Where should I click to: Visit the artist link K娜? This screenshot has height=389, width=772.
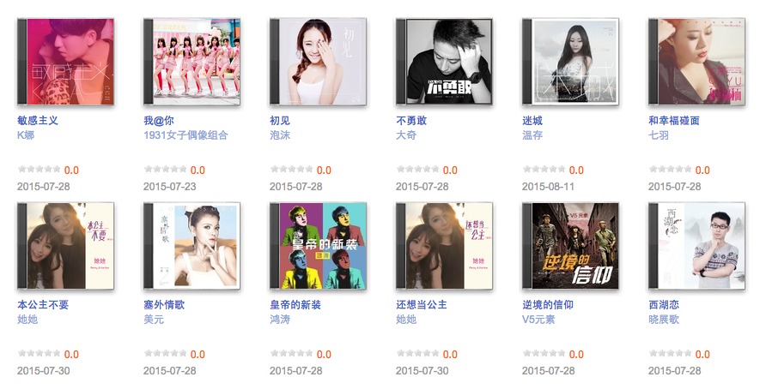pyautogui.click(x=26, y=135)
